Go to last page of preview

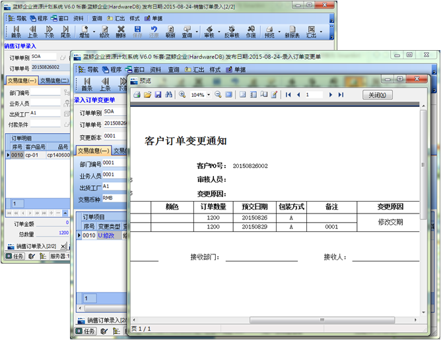(x=341, y=95)
